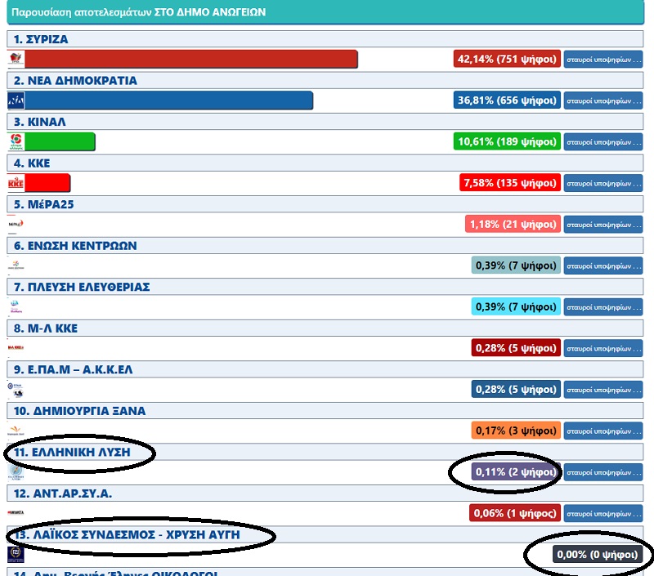
Task: Click the ΚΚΕ party logo
Action: click(16, 182)
